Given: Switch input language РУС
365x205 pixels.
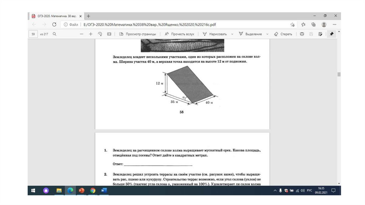Looking at the screenshot, I should click(x=309, y=191).
